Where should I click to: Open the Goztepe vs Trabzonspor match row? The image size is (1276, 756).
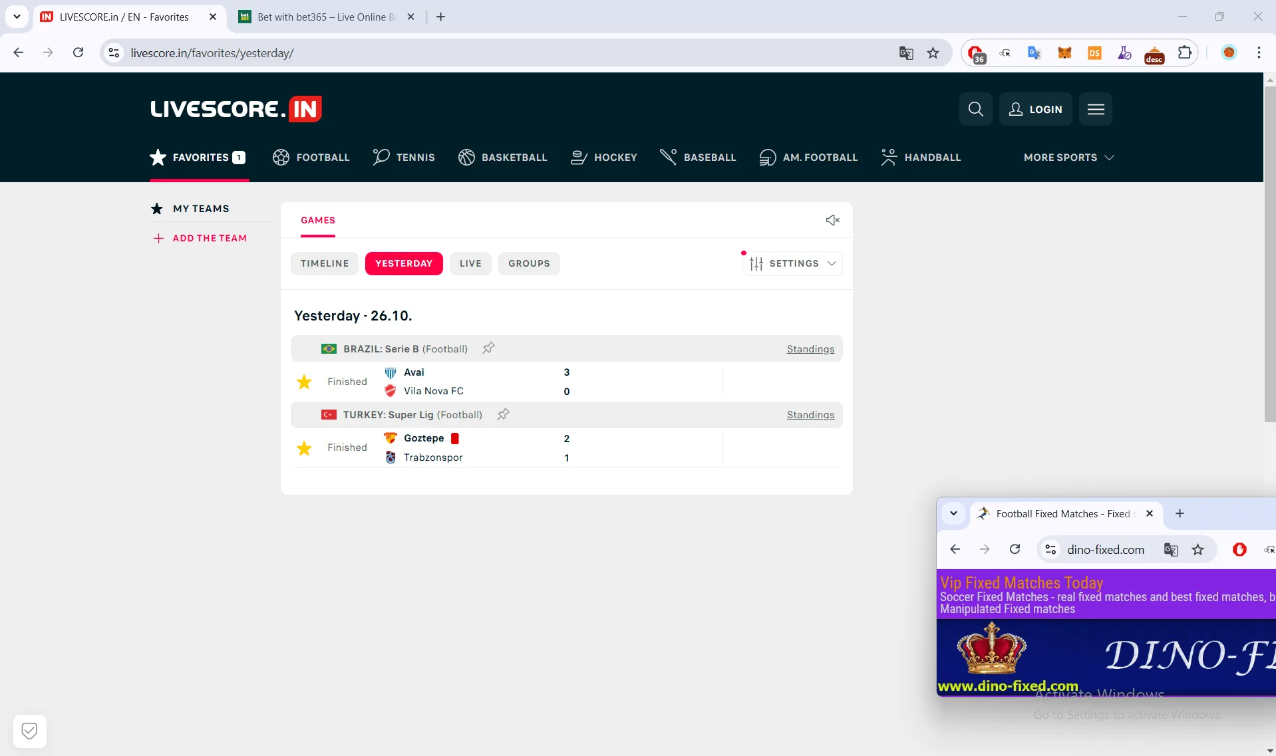[567, 448]
